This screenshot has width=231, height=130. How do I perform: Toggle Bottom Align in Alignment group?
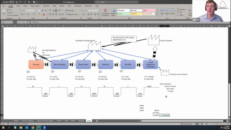pos(56,10)
